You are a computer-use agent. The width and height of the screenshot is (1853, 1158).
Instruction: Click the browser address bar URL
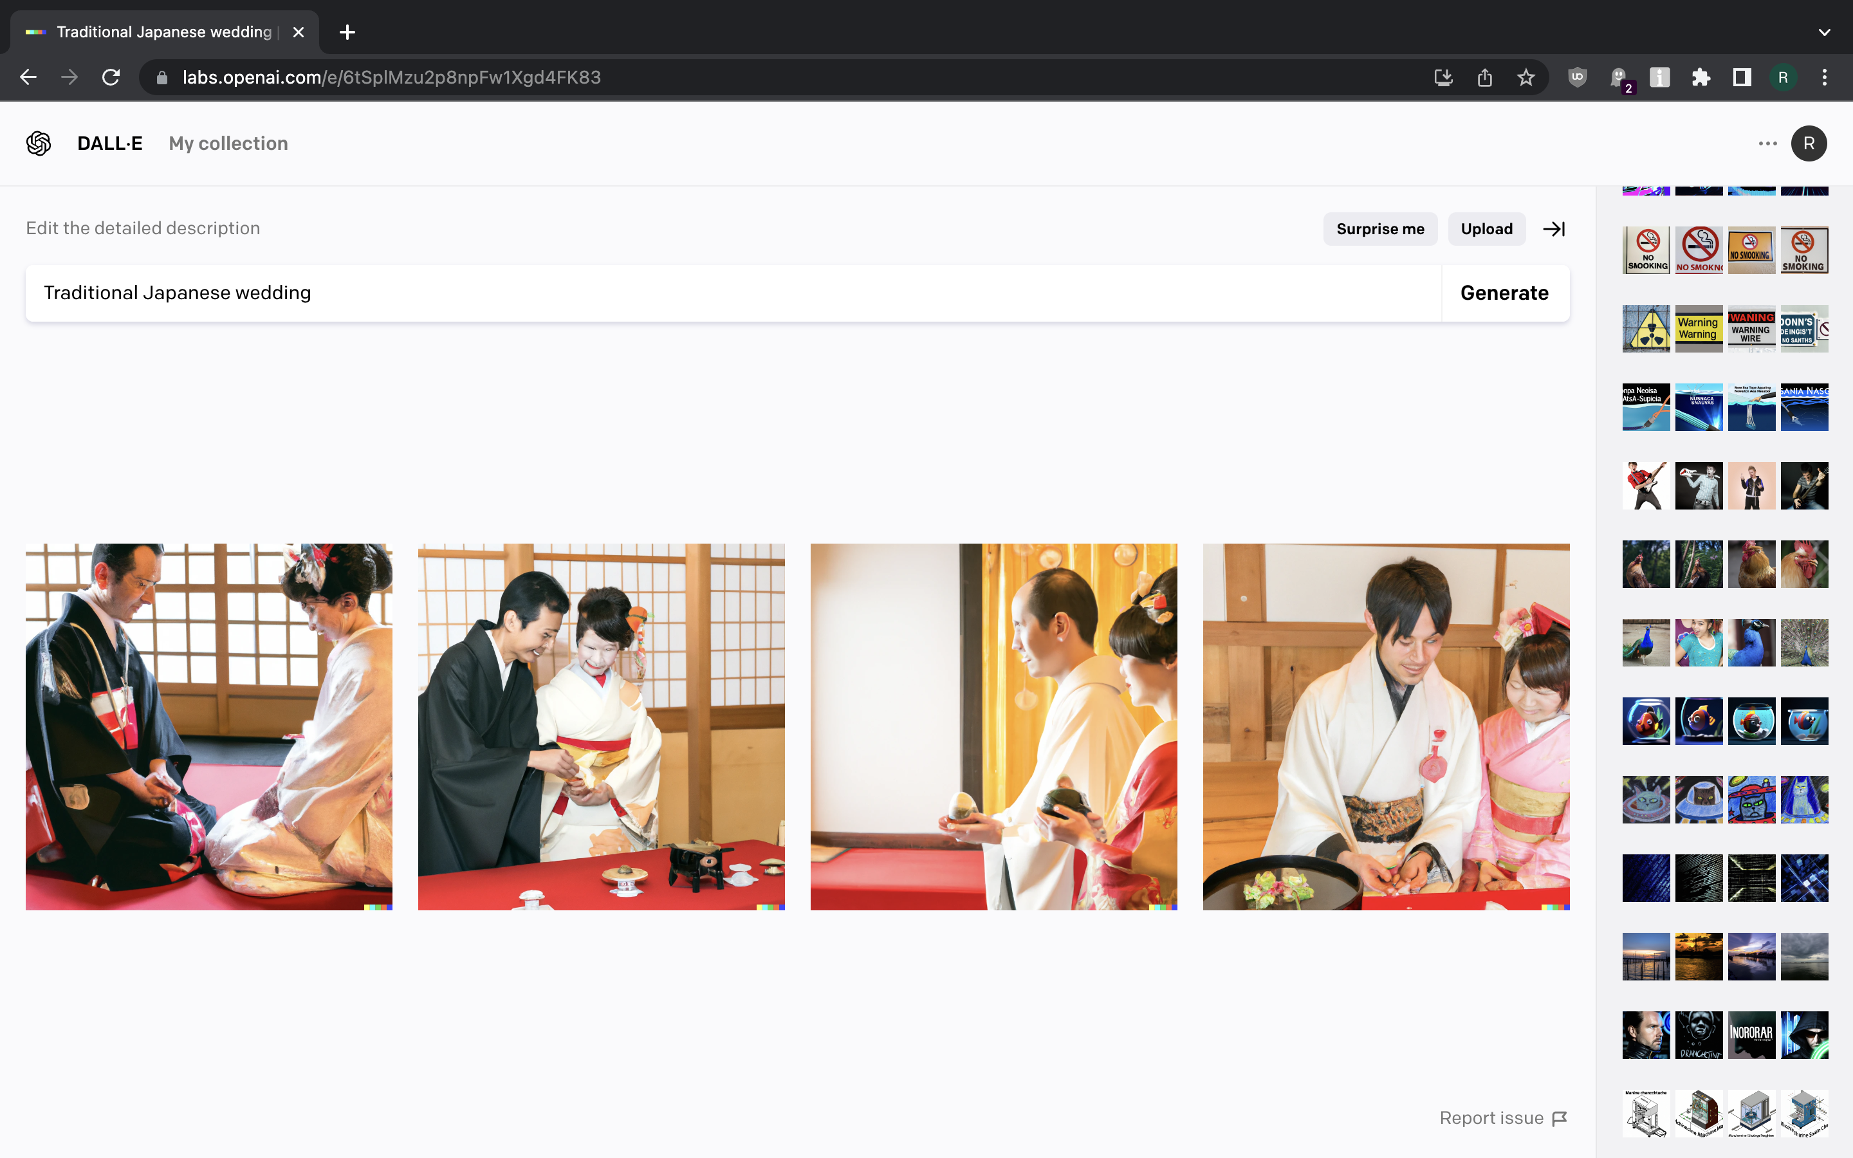(x=391, y=77)
